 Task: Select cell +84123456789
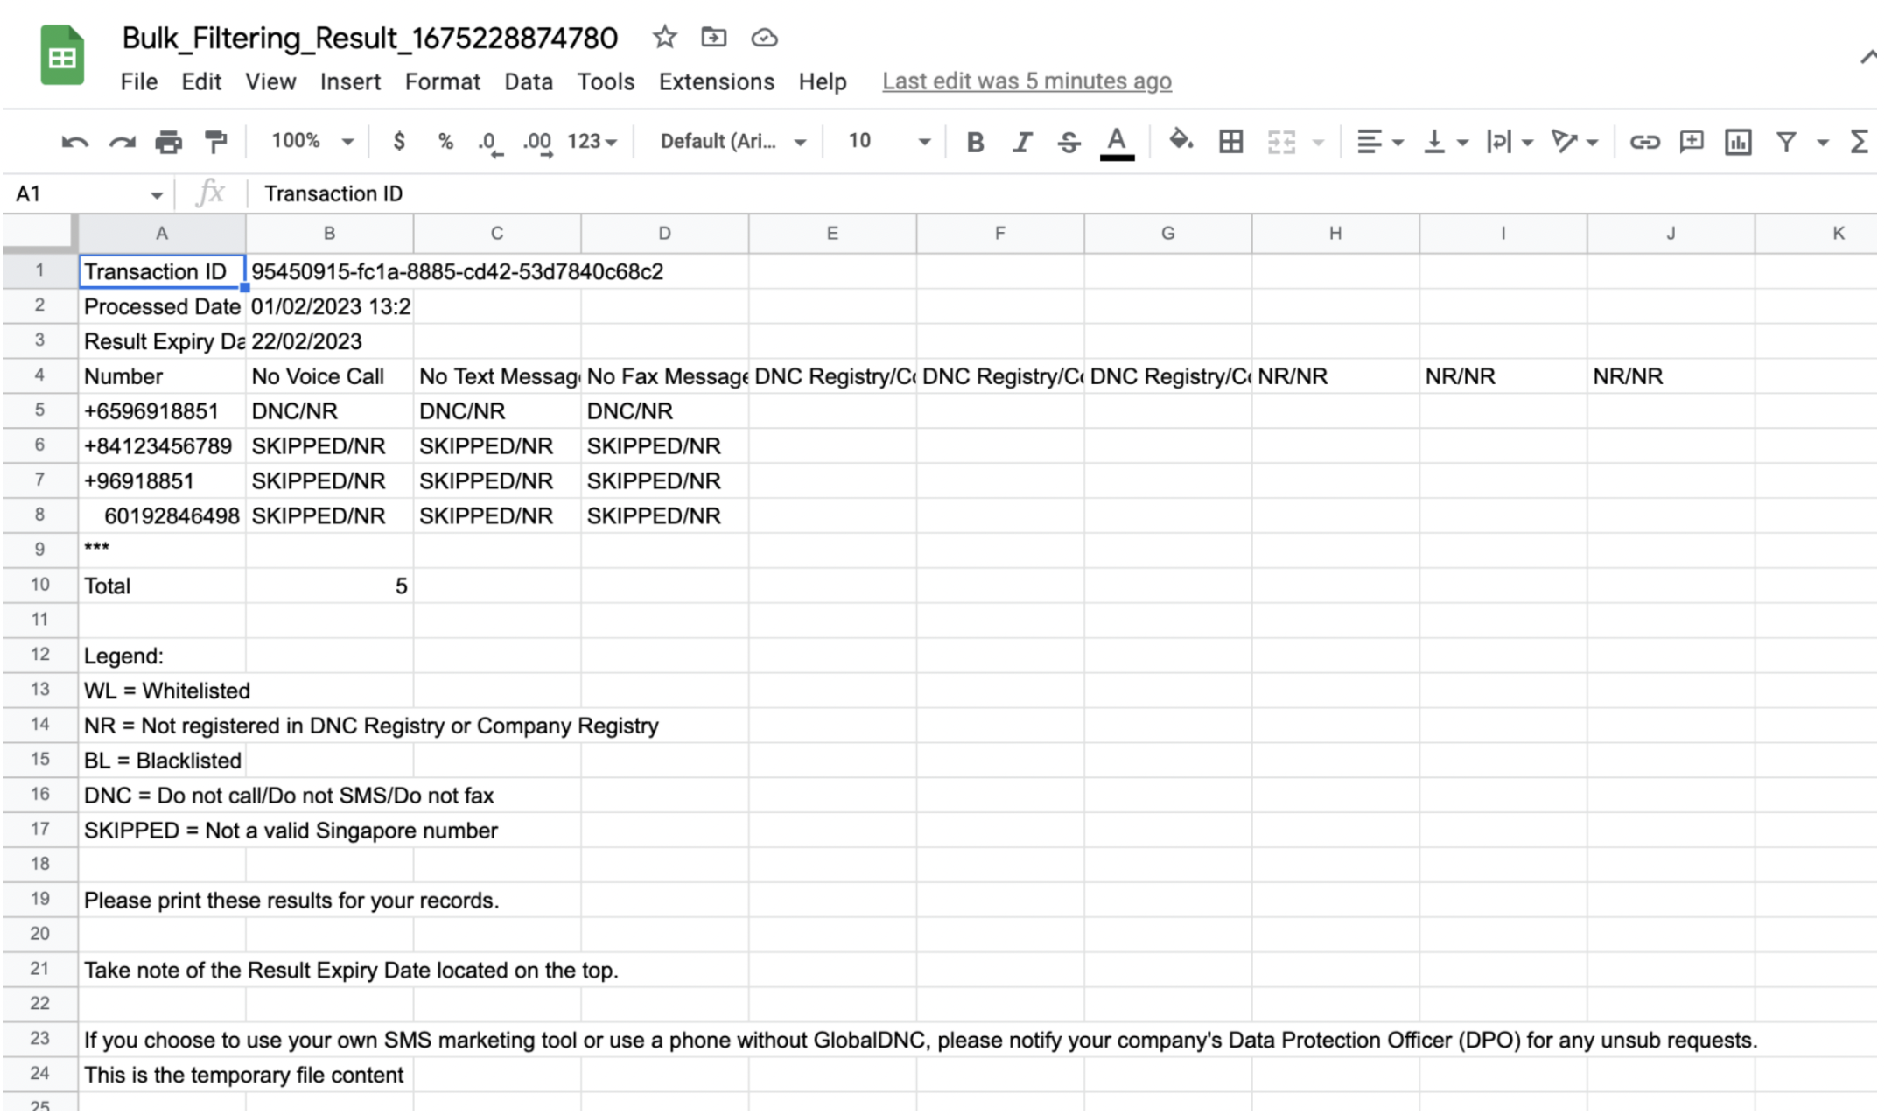162,446
